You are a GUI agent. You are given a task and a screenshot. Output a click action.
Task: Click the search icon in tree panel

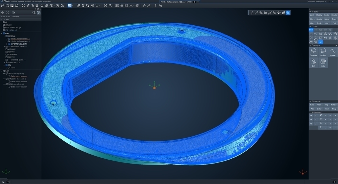click(x=34, y=13)
